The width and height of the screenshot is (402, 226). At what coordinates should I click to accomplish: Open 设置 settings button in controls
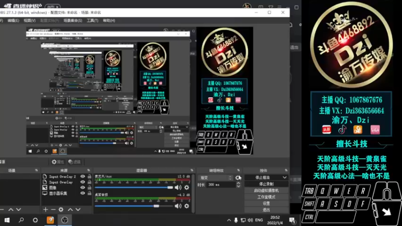[266, 203]
